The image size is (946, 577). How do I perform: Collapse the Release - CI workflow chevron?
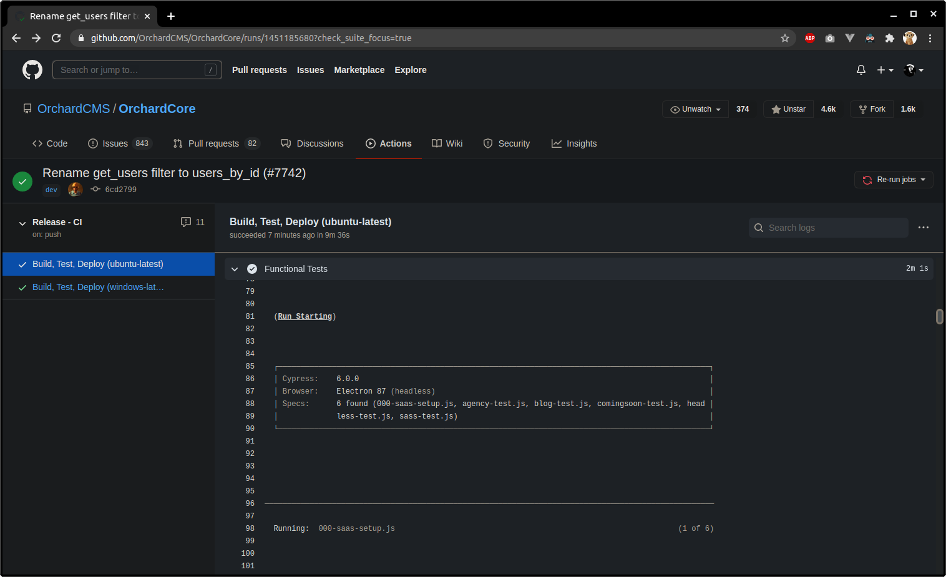(22, 223)
